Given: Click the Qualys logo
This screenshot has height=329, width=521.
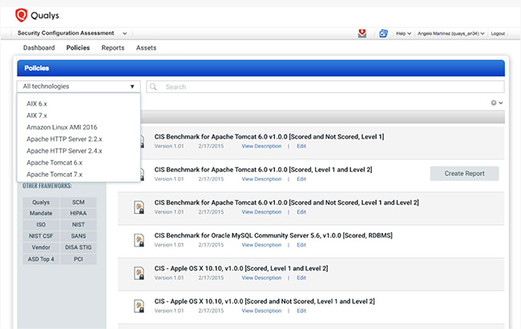Looking at the screenshot, I should coord(37,15).
